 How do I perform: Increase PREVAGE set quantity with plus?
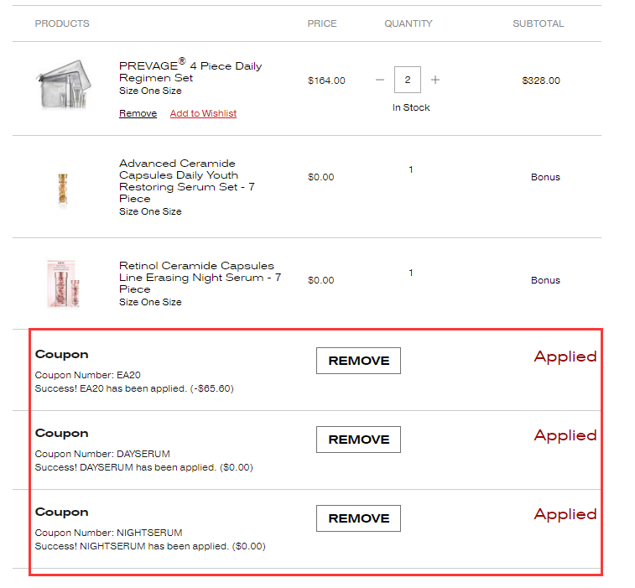point(435,81)
